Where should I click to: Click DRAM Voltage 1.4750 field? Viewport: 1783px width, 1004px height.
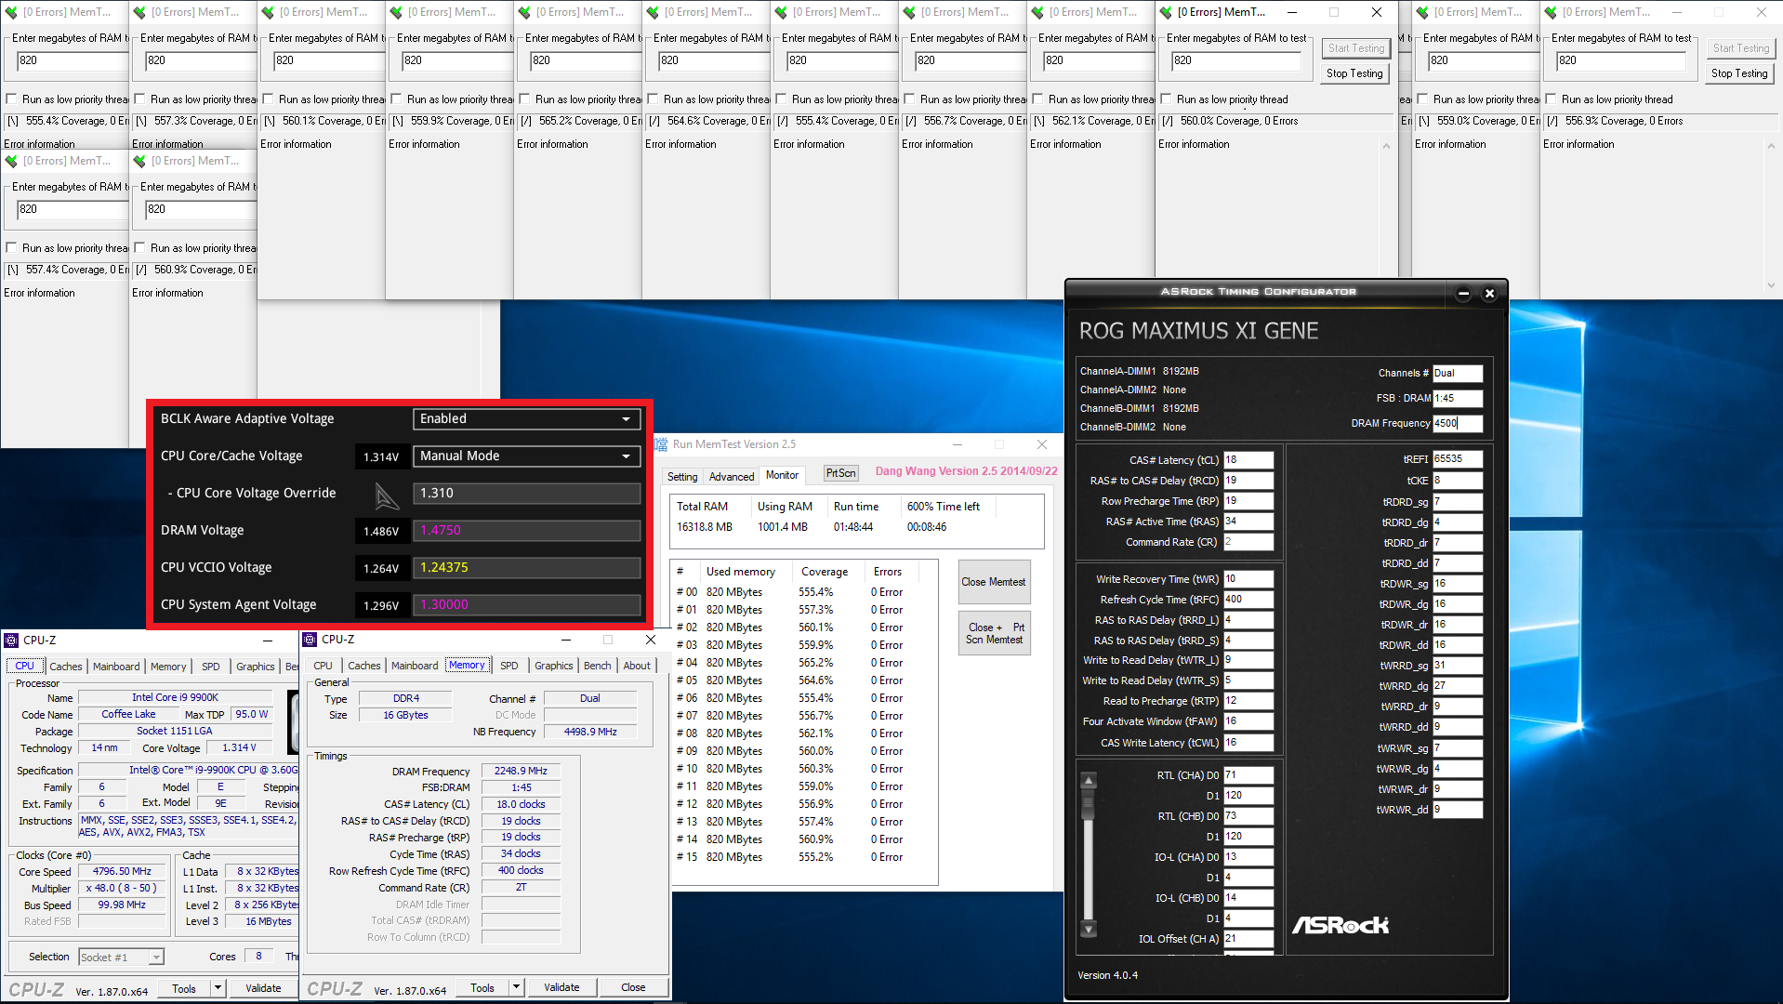[x=526, y=531]
